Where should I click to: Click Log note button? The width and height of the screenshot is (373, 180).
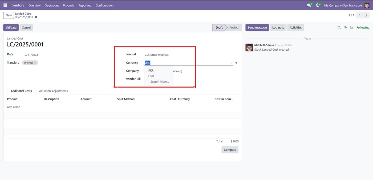tap(278, 27)
